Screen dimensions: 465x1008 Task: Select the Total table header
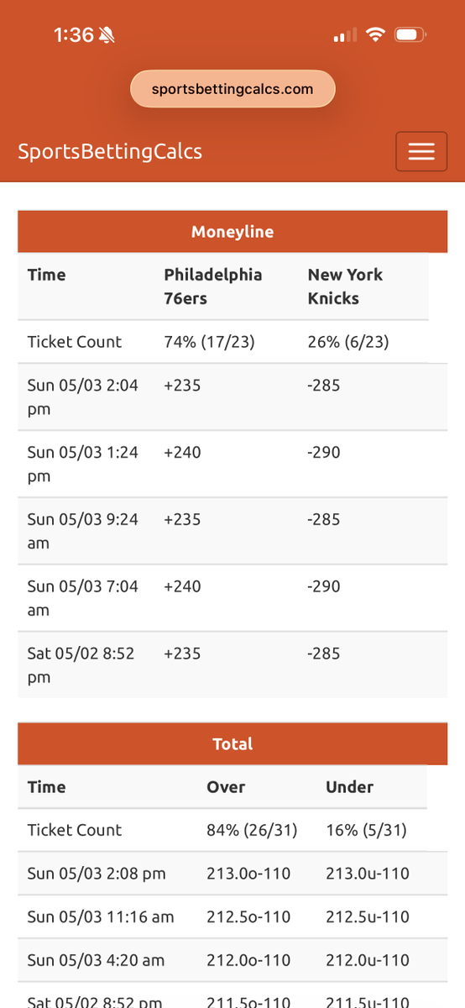tap(232, 744)
